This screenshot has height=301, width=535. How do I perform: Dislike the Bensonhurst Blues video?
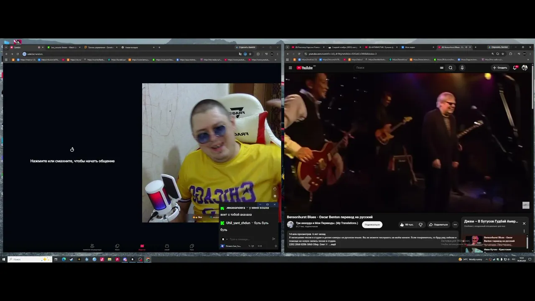420,224
